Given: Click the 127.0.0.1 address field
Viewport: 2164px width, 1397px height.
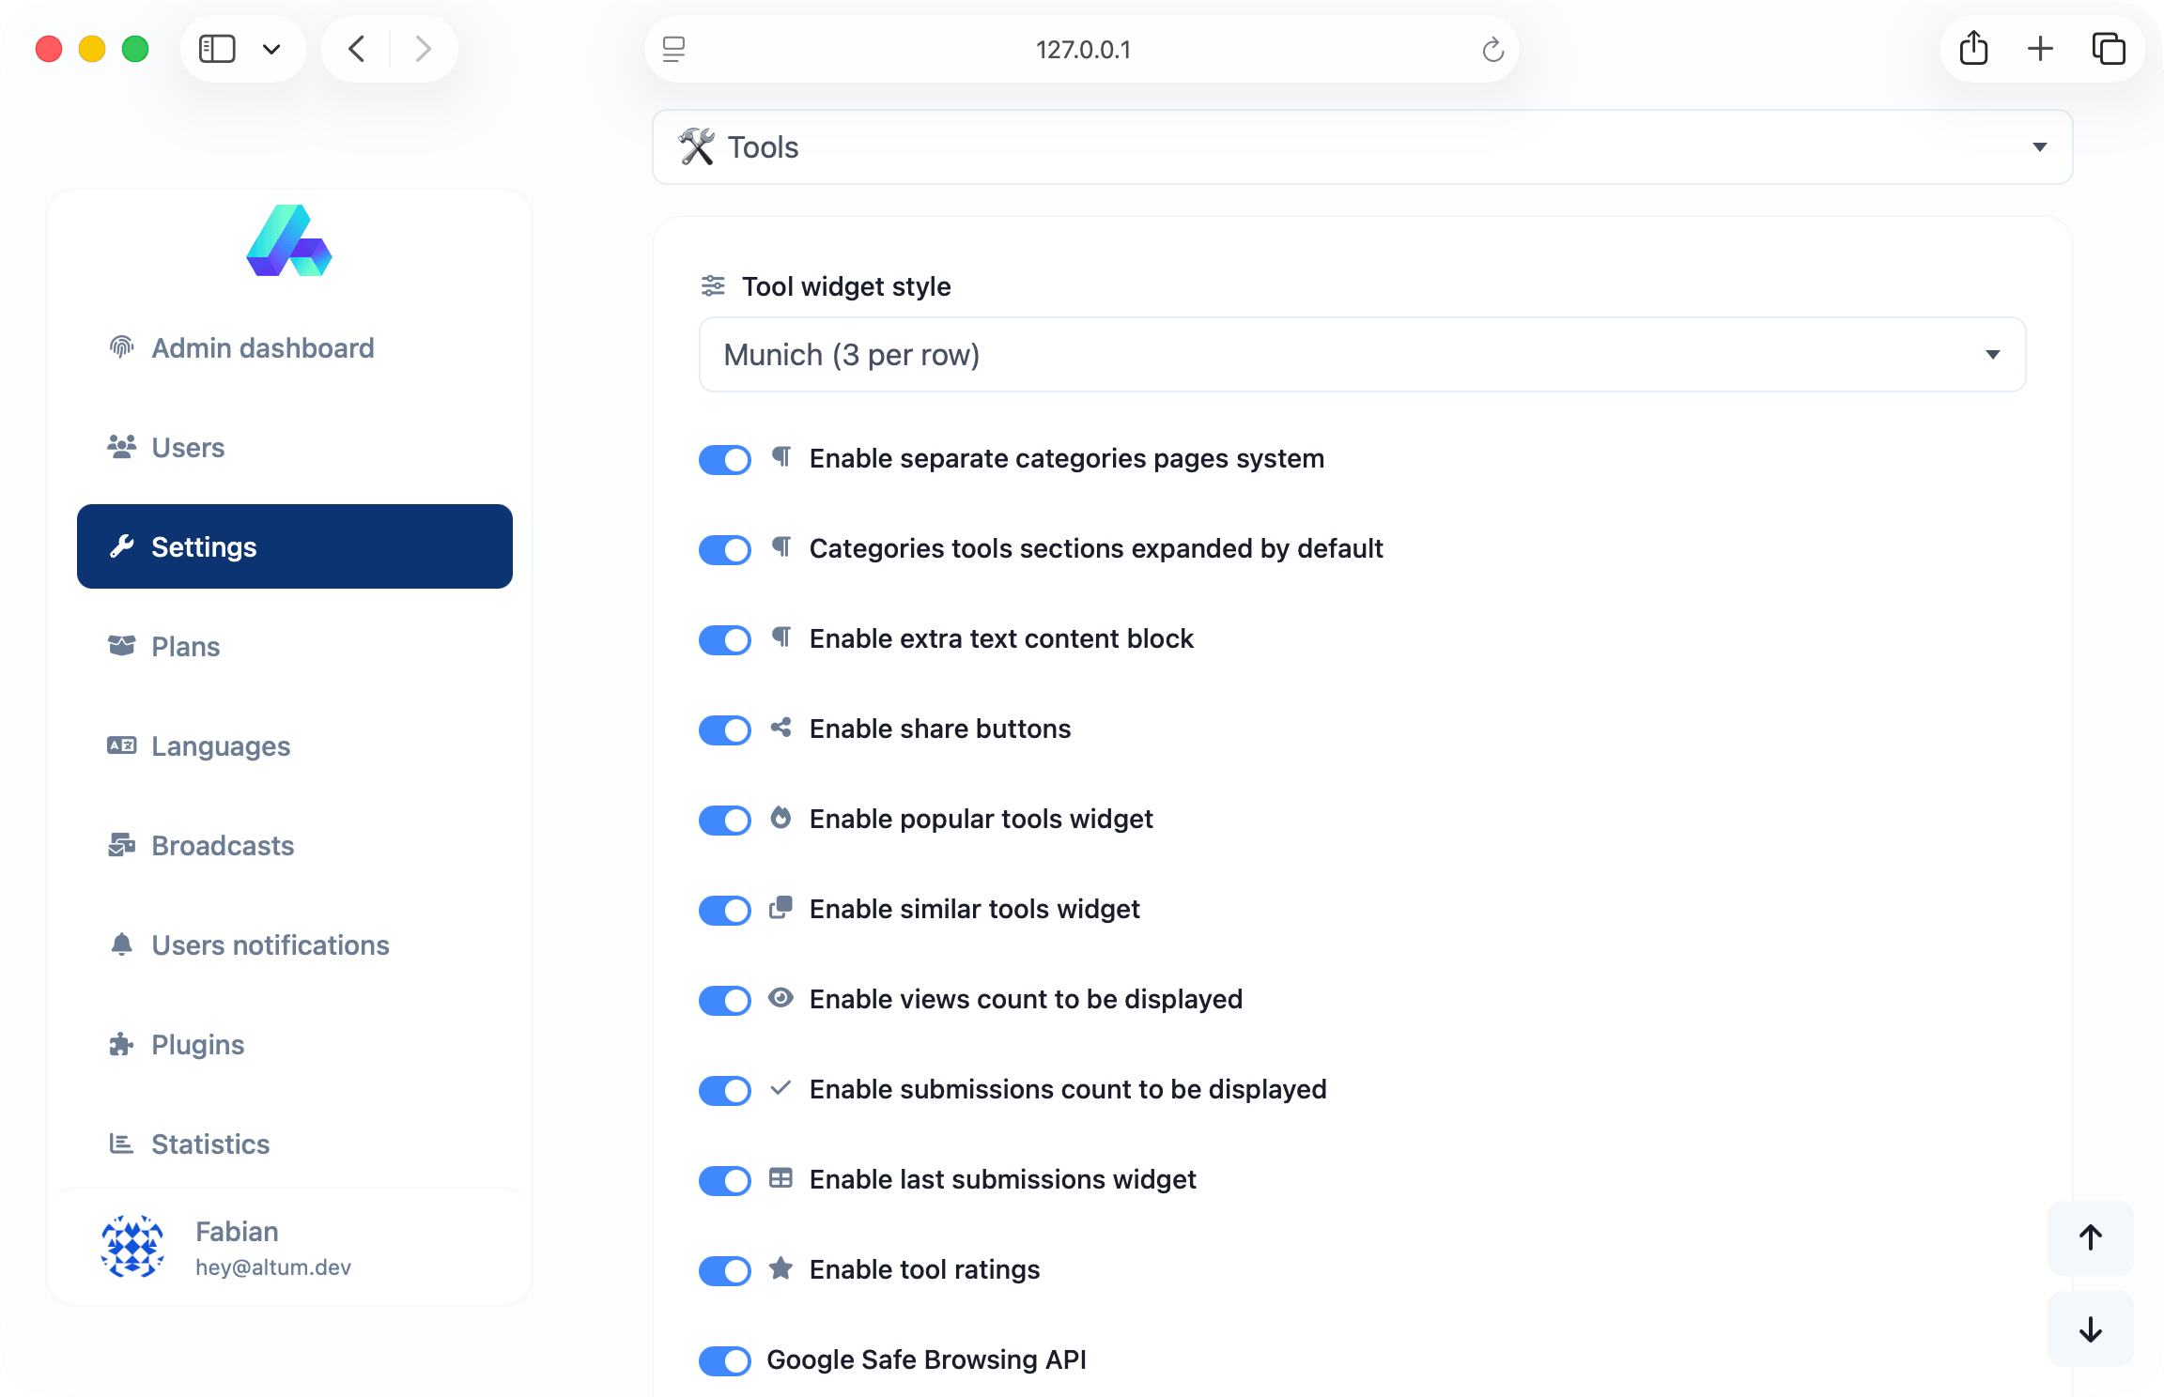Looking at the screenshot, I should [1082, 49].
